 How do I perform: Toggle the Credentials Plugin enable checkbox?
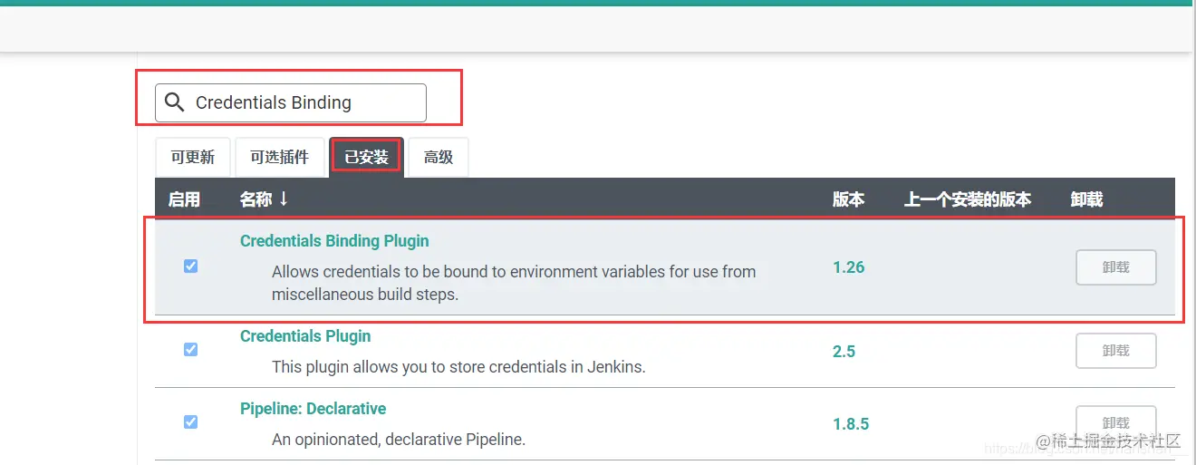tap(190, 349)
